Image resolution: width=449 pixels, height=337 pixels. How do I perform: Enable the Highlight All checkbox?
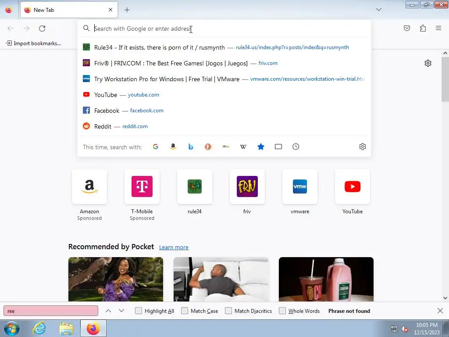click(x=139, y=311)
